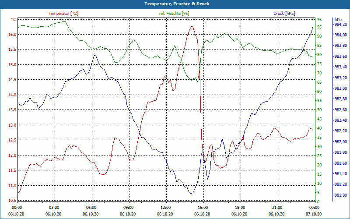Click the '12,5' temperature axis value
Viewport: 350px width, 219px height.
coord(12,140)
